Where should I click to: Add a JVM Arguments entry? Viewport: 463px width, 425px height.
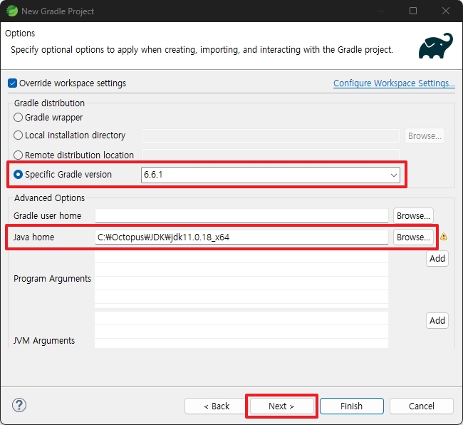coord(437,321)
